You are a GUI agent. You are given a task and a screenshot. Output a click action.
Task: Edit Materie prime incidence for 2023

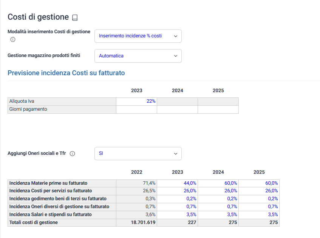point(177,183)
